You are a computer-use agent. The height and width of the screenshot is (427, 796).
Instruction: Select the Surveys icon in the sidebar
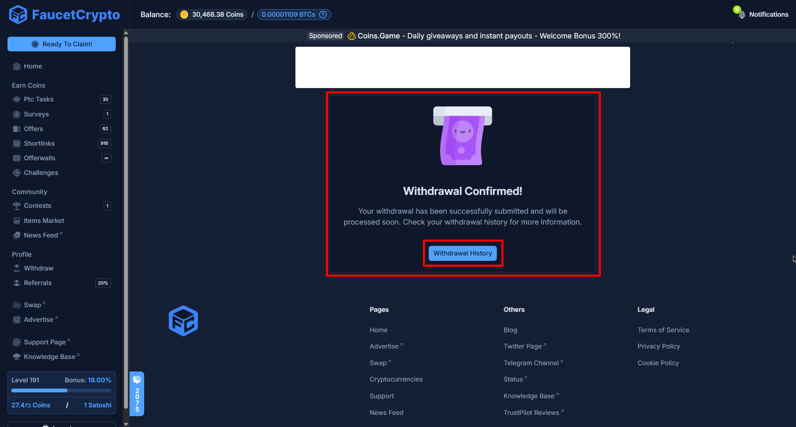[17, 114]
